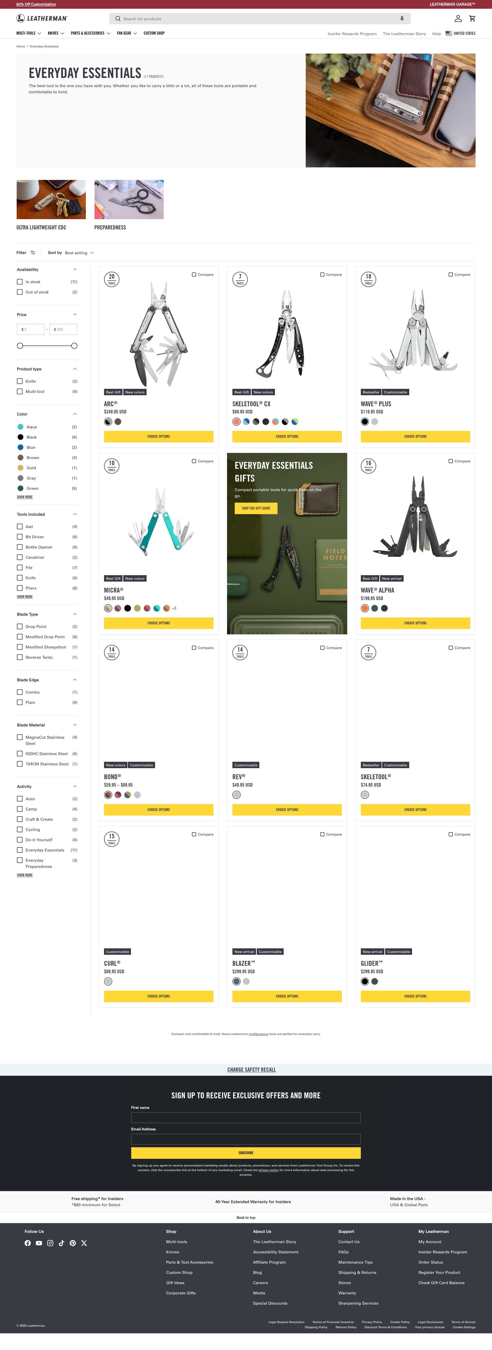This screenshot has width=492, height=1350.
Task: Tick 420HC Stainless Steel material
Action: pos(20,754)
